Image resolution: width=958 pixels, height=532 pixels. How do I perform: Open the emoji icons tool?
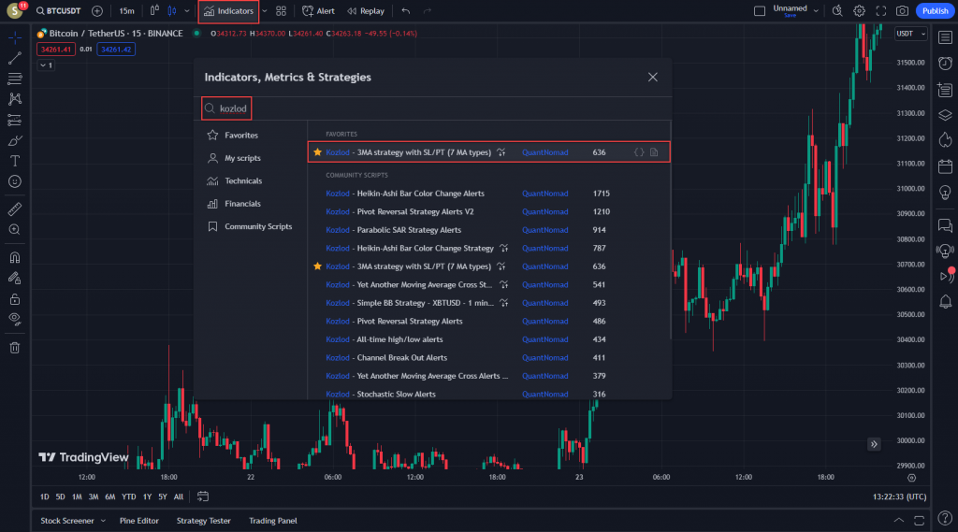tap(15, 181)
